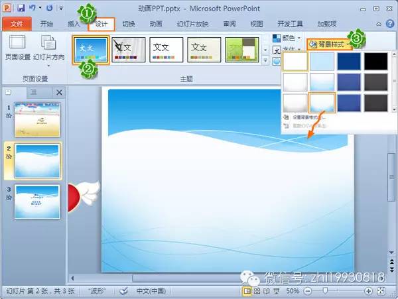Switch to Slide Sorter view icon
Screen dimensions: 398x299
256,291
